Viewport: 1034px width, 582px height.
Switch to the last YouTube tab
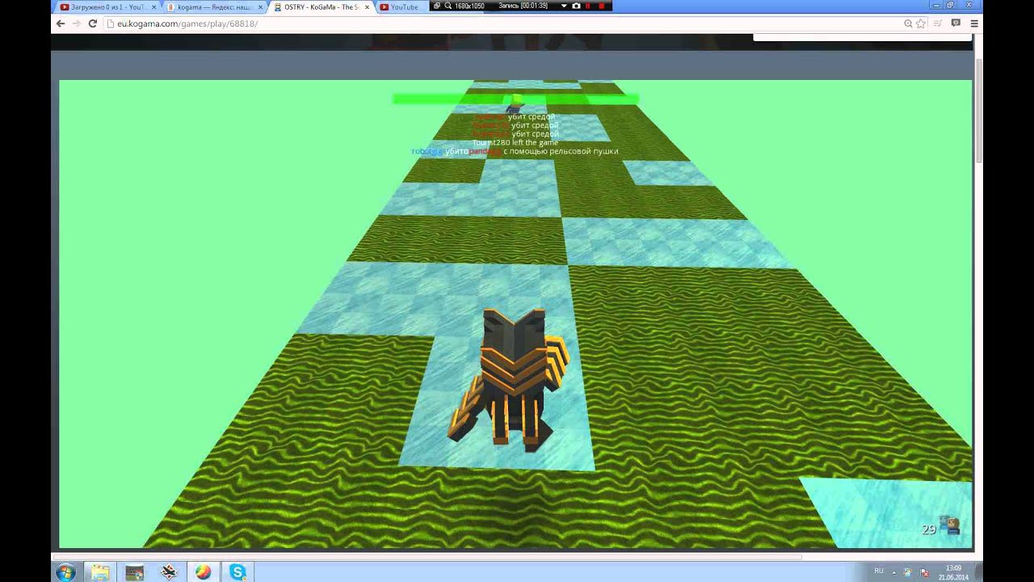[404, 6]
